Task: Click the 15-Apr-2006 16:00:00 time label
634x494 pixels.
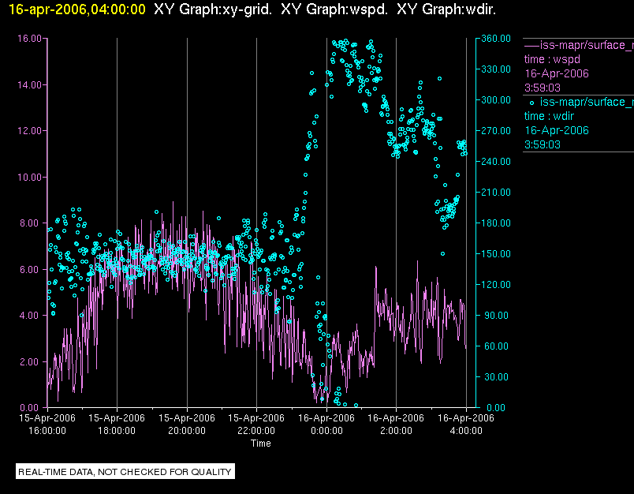Action: (47, 424)
